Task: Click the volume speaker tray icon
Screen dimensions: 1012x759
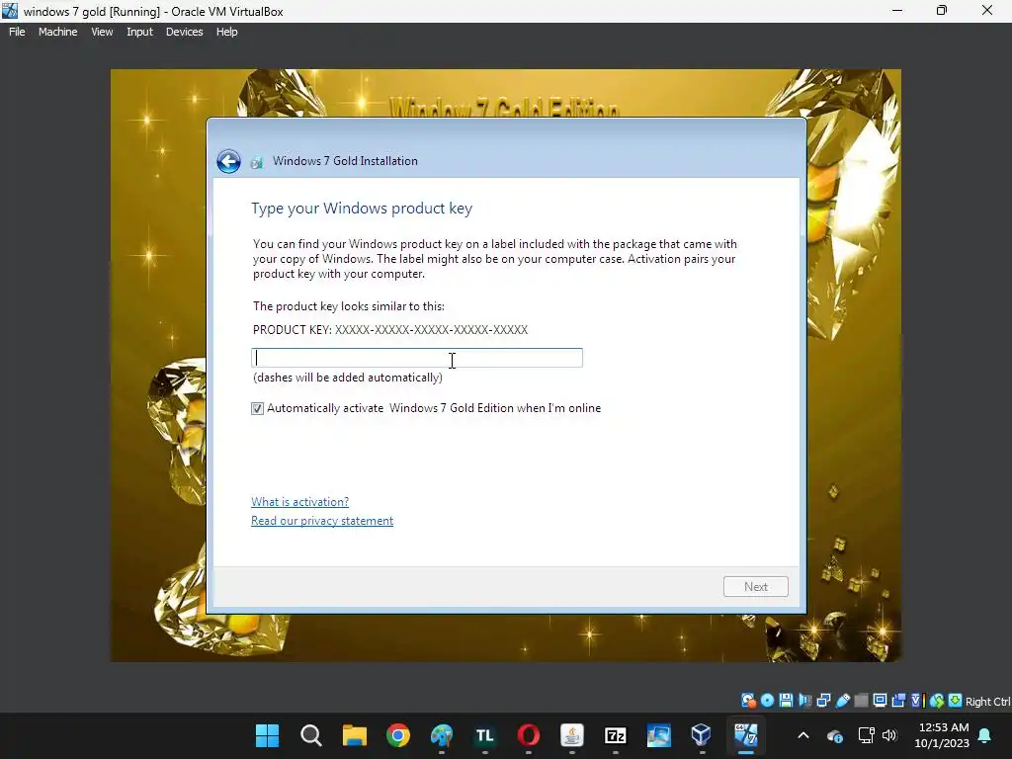Action: click(889, 735)
